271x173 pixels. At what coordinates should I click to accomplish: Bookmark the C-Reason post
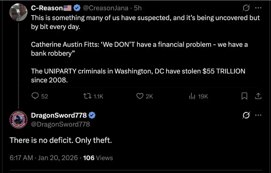tap(244, 96)
